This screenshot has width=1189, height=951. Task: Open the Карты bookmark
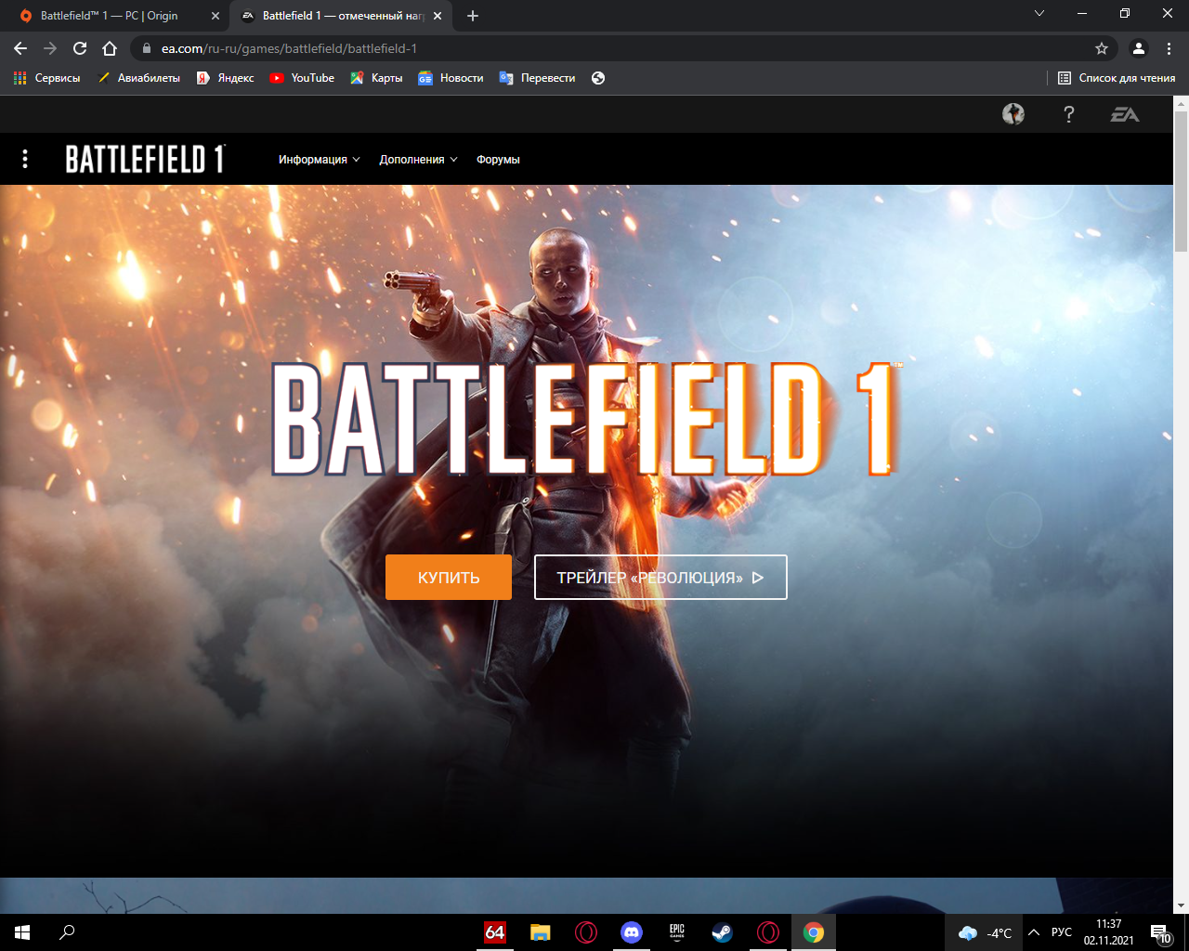click(x=376, y=78)
